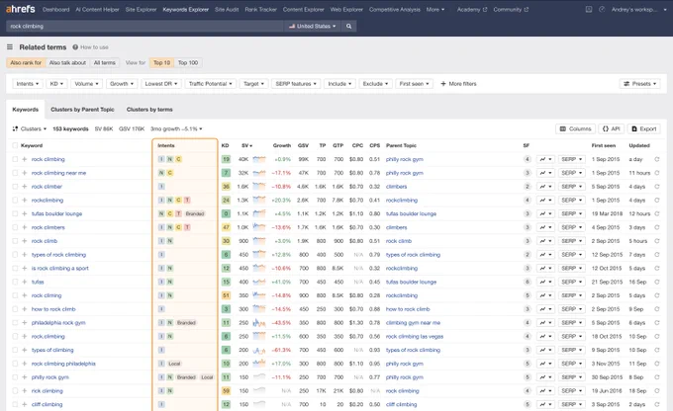
Task: Open trend chart for rockclimbing row
Action: click(545, 201)
